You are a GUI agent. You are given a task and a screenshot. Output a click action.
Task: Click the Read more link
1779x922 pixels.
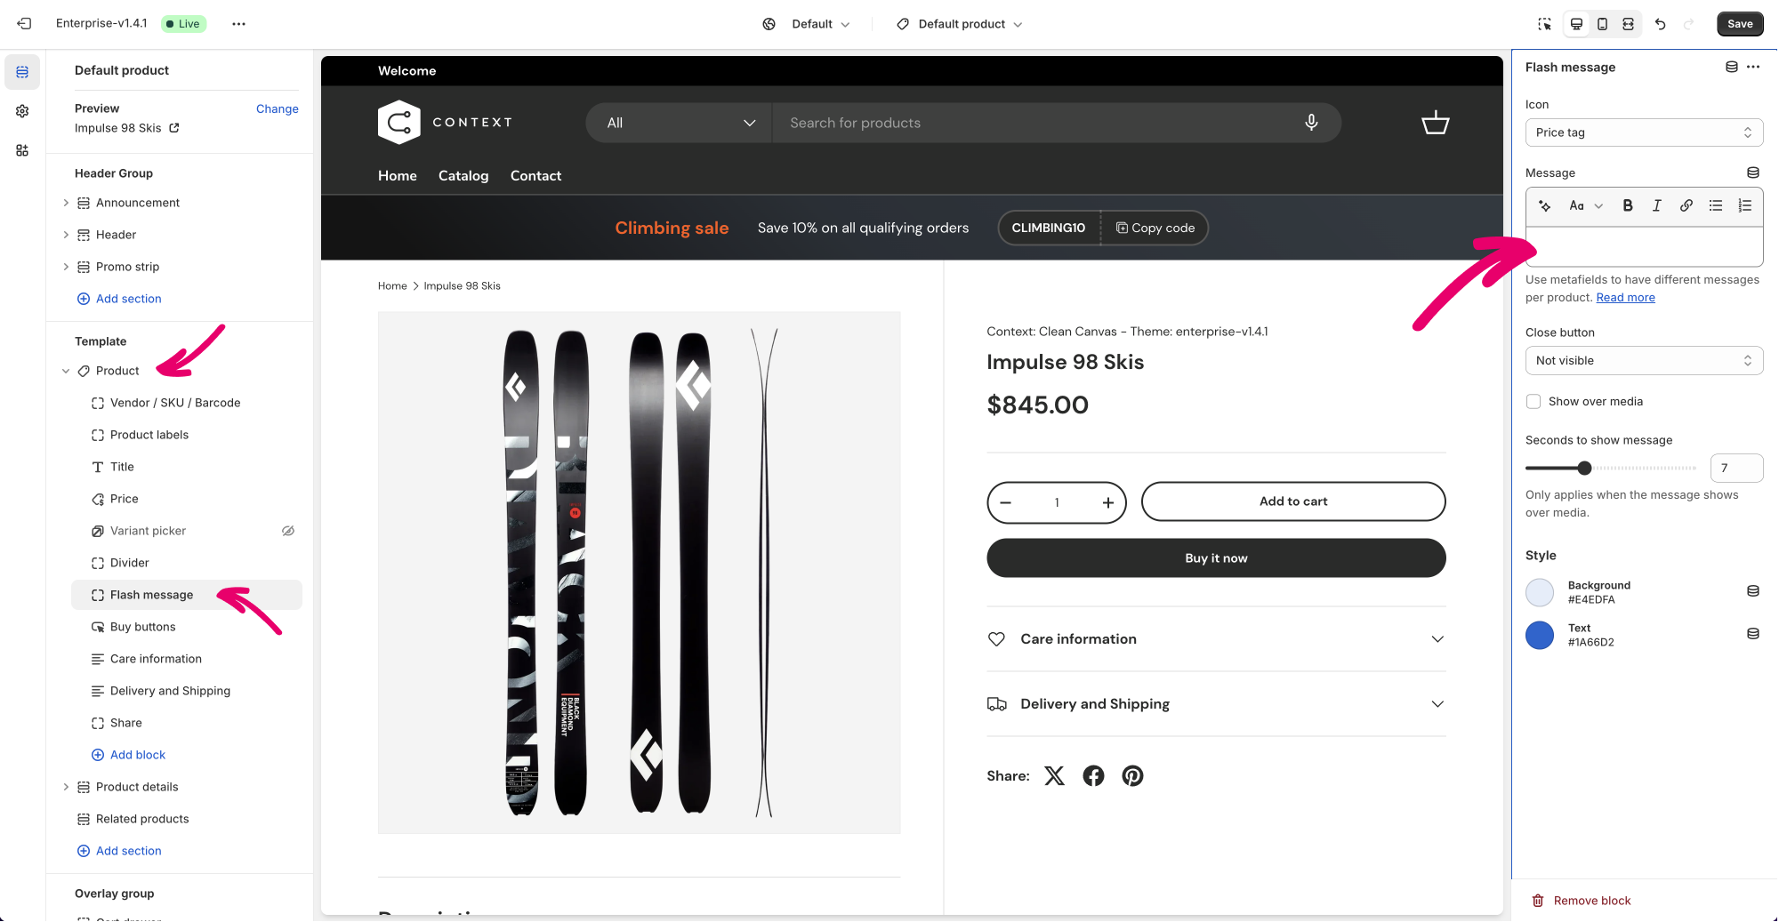1625,298
